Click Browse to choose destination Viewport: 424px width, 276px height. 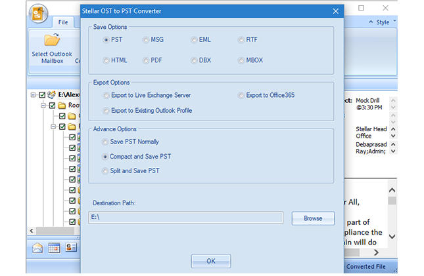point(313,218)
